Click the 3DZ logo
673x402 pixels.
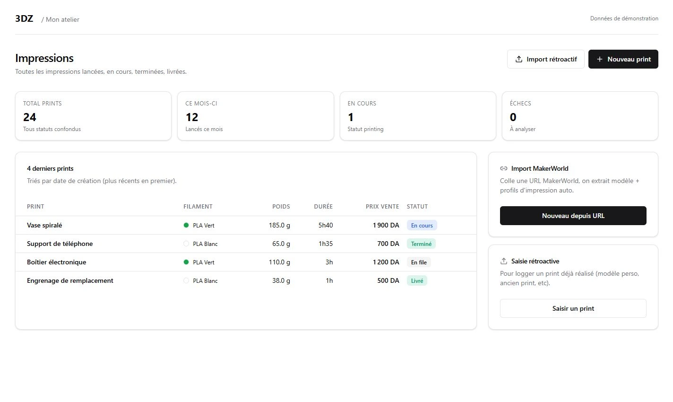tap(24, 18)
